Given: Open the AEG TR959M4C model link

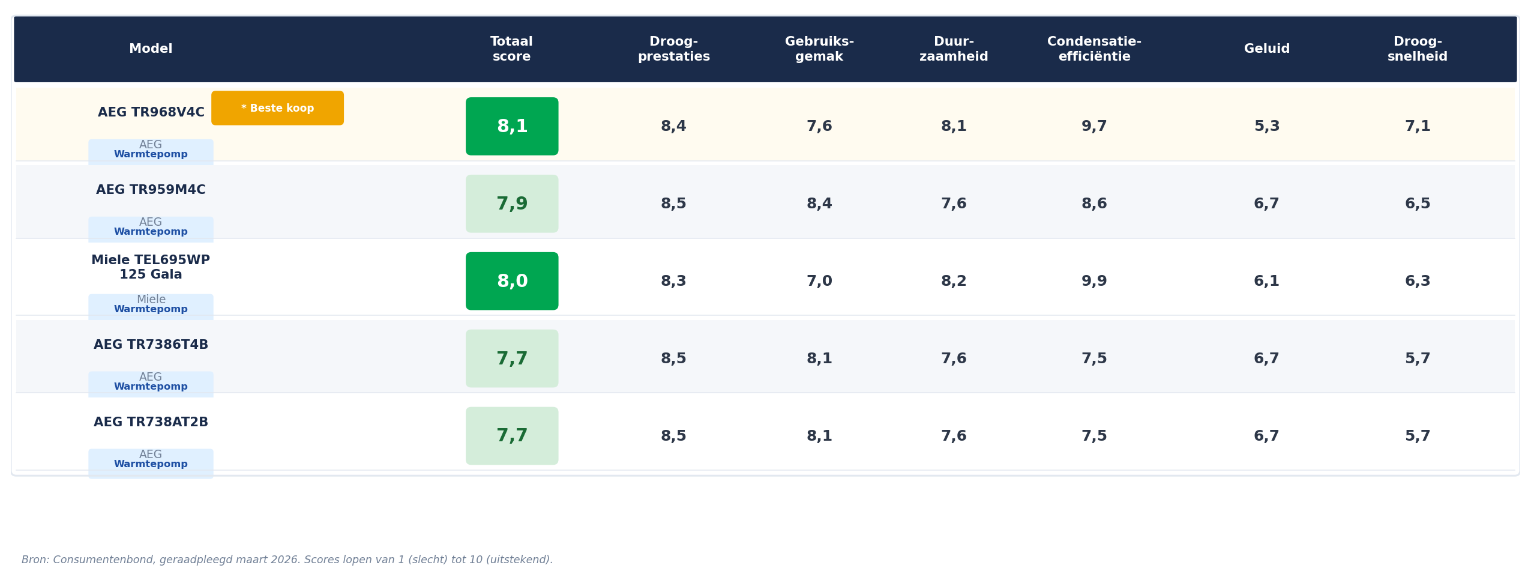Looking at the screenshot, I should click(151, 190).
